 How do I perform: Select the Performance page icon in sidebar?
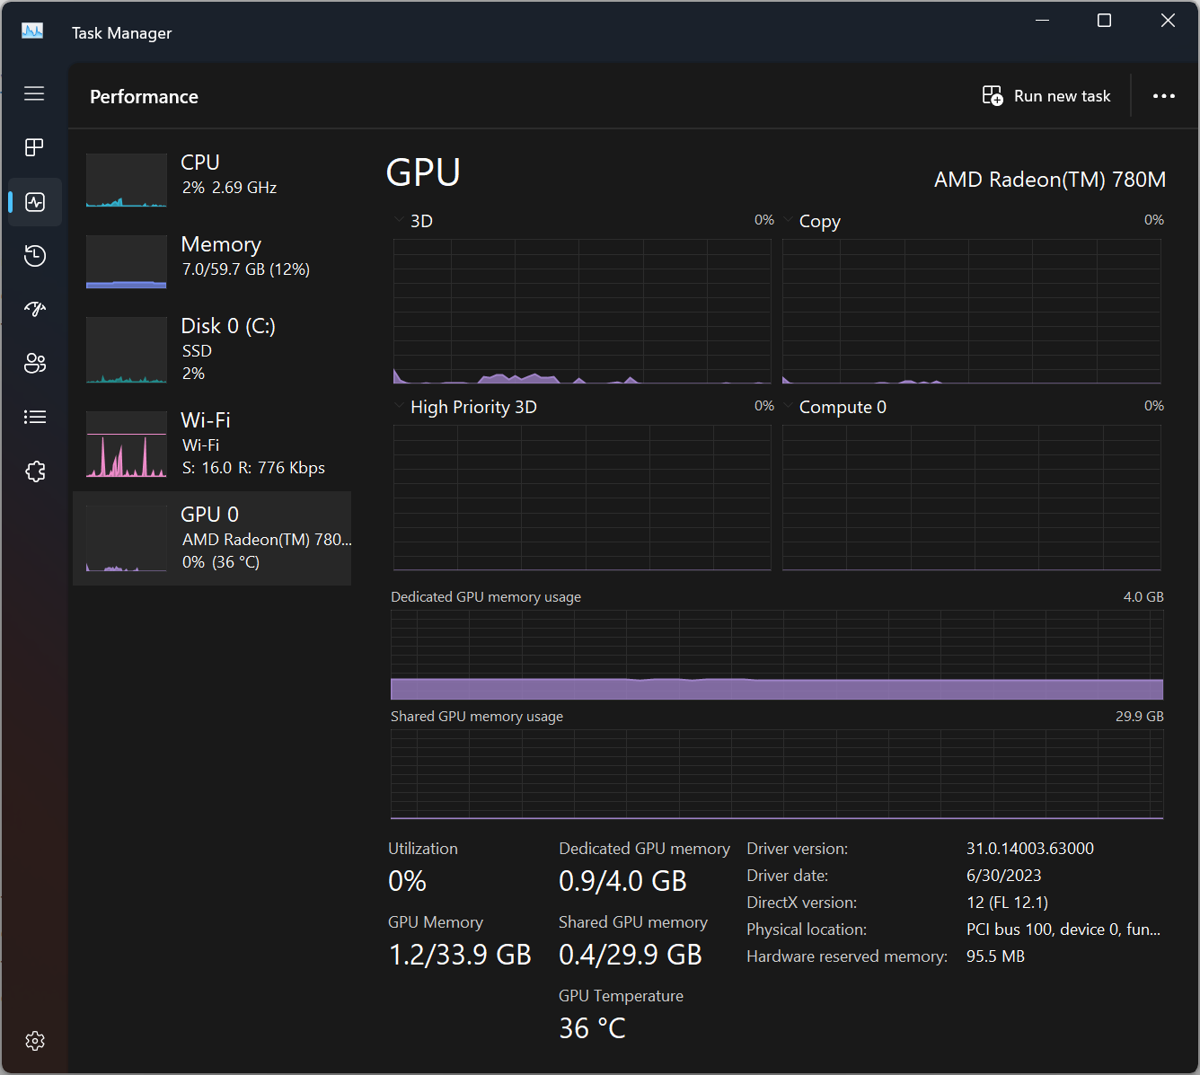(x=35, y=202)
